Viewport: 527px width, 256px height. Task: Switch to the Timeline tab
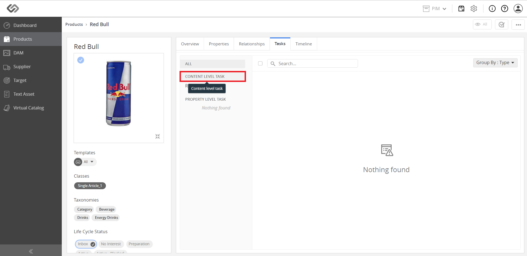click(x=304, y=44)
